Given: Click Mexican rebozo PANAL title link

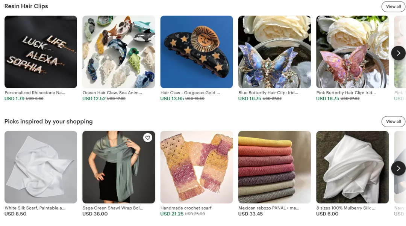Looking at the screenshot, I should click(x=269, y=208).
